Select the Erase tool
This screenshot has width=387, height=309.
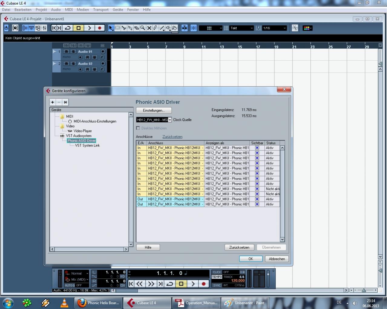click(x=136, y=28)
